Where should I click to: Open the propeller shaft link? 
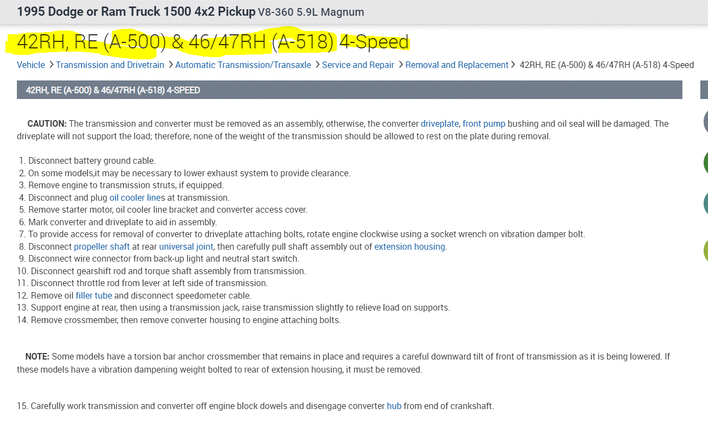(102, 246)
